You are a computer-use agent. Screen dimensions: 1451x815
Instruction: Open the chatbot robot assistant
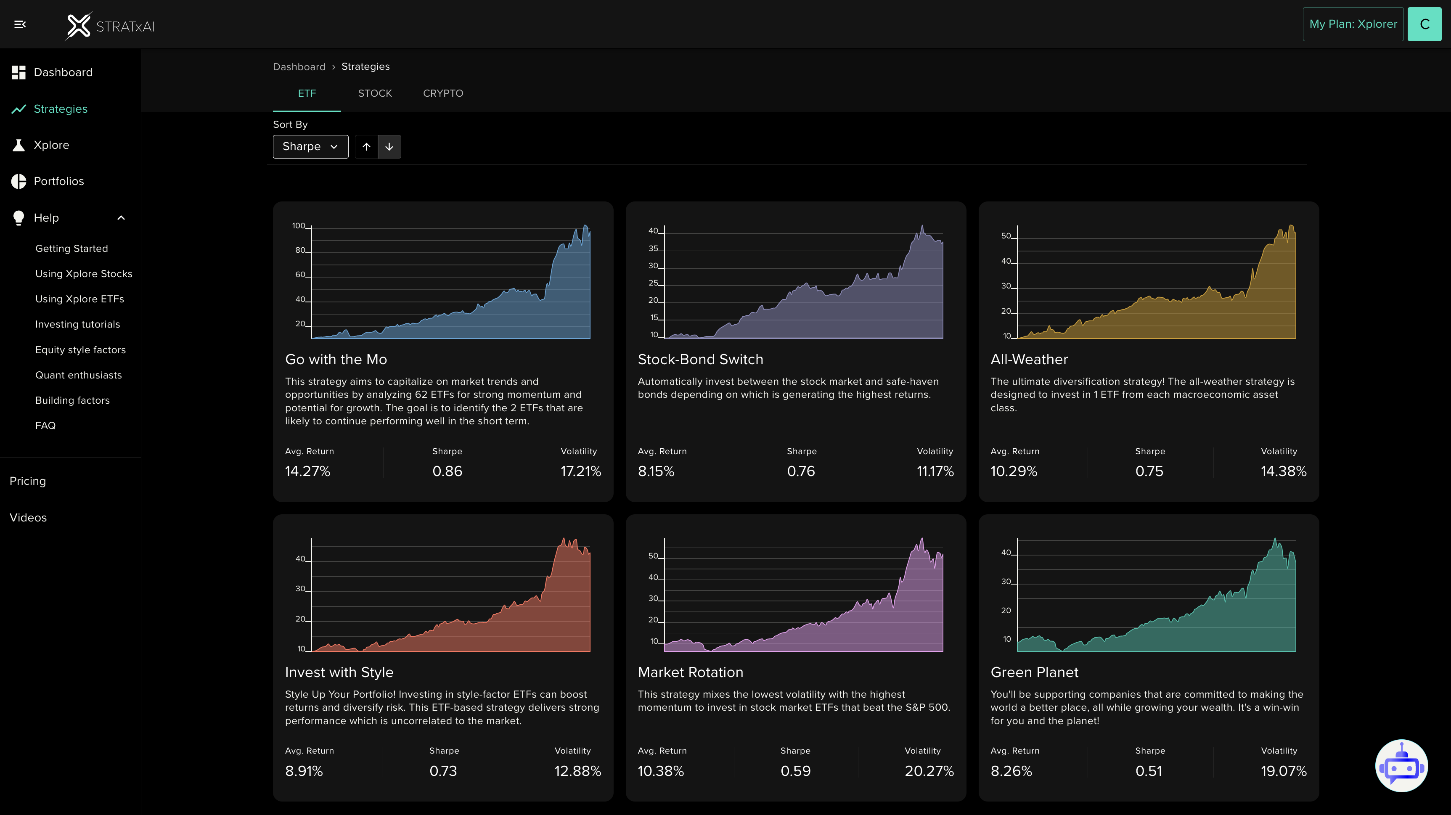tap(1401, 765)
